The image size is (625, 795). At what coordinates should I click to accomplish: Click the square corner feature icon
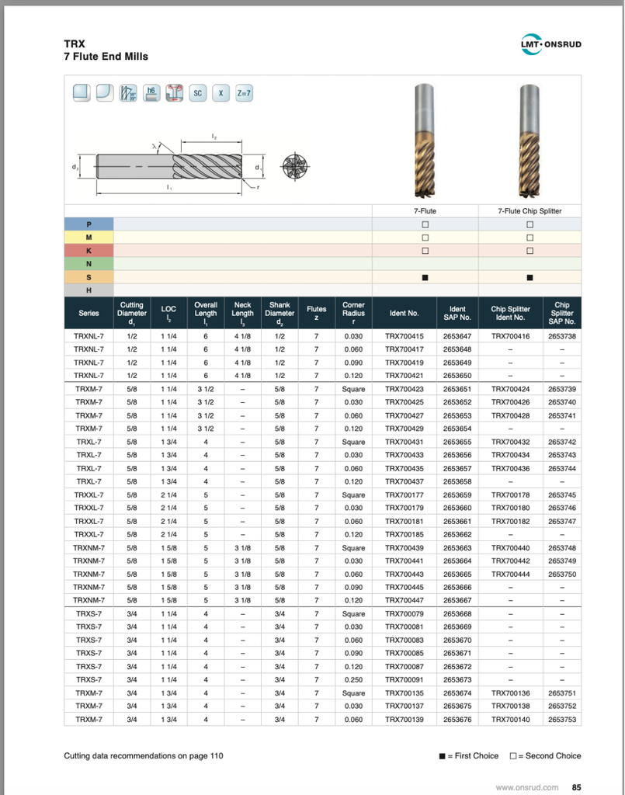[82, 93]
